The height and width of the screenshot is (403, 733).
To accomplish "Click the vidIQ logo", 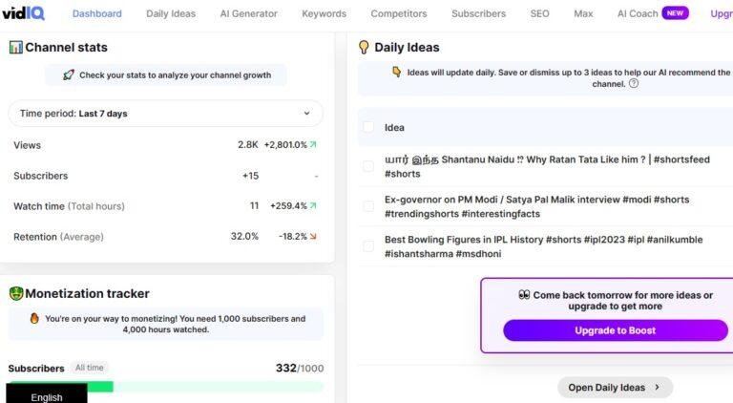I will click(23, 13).
